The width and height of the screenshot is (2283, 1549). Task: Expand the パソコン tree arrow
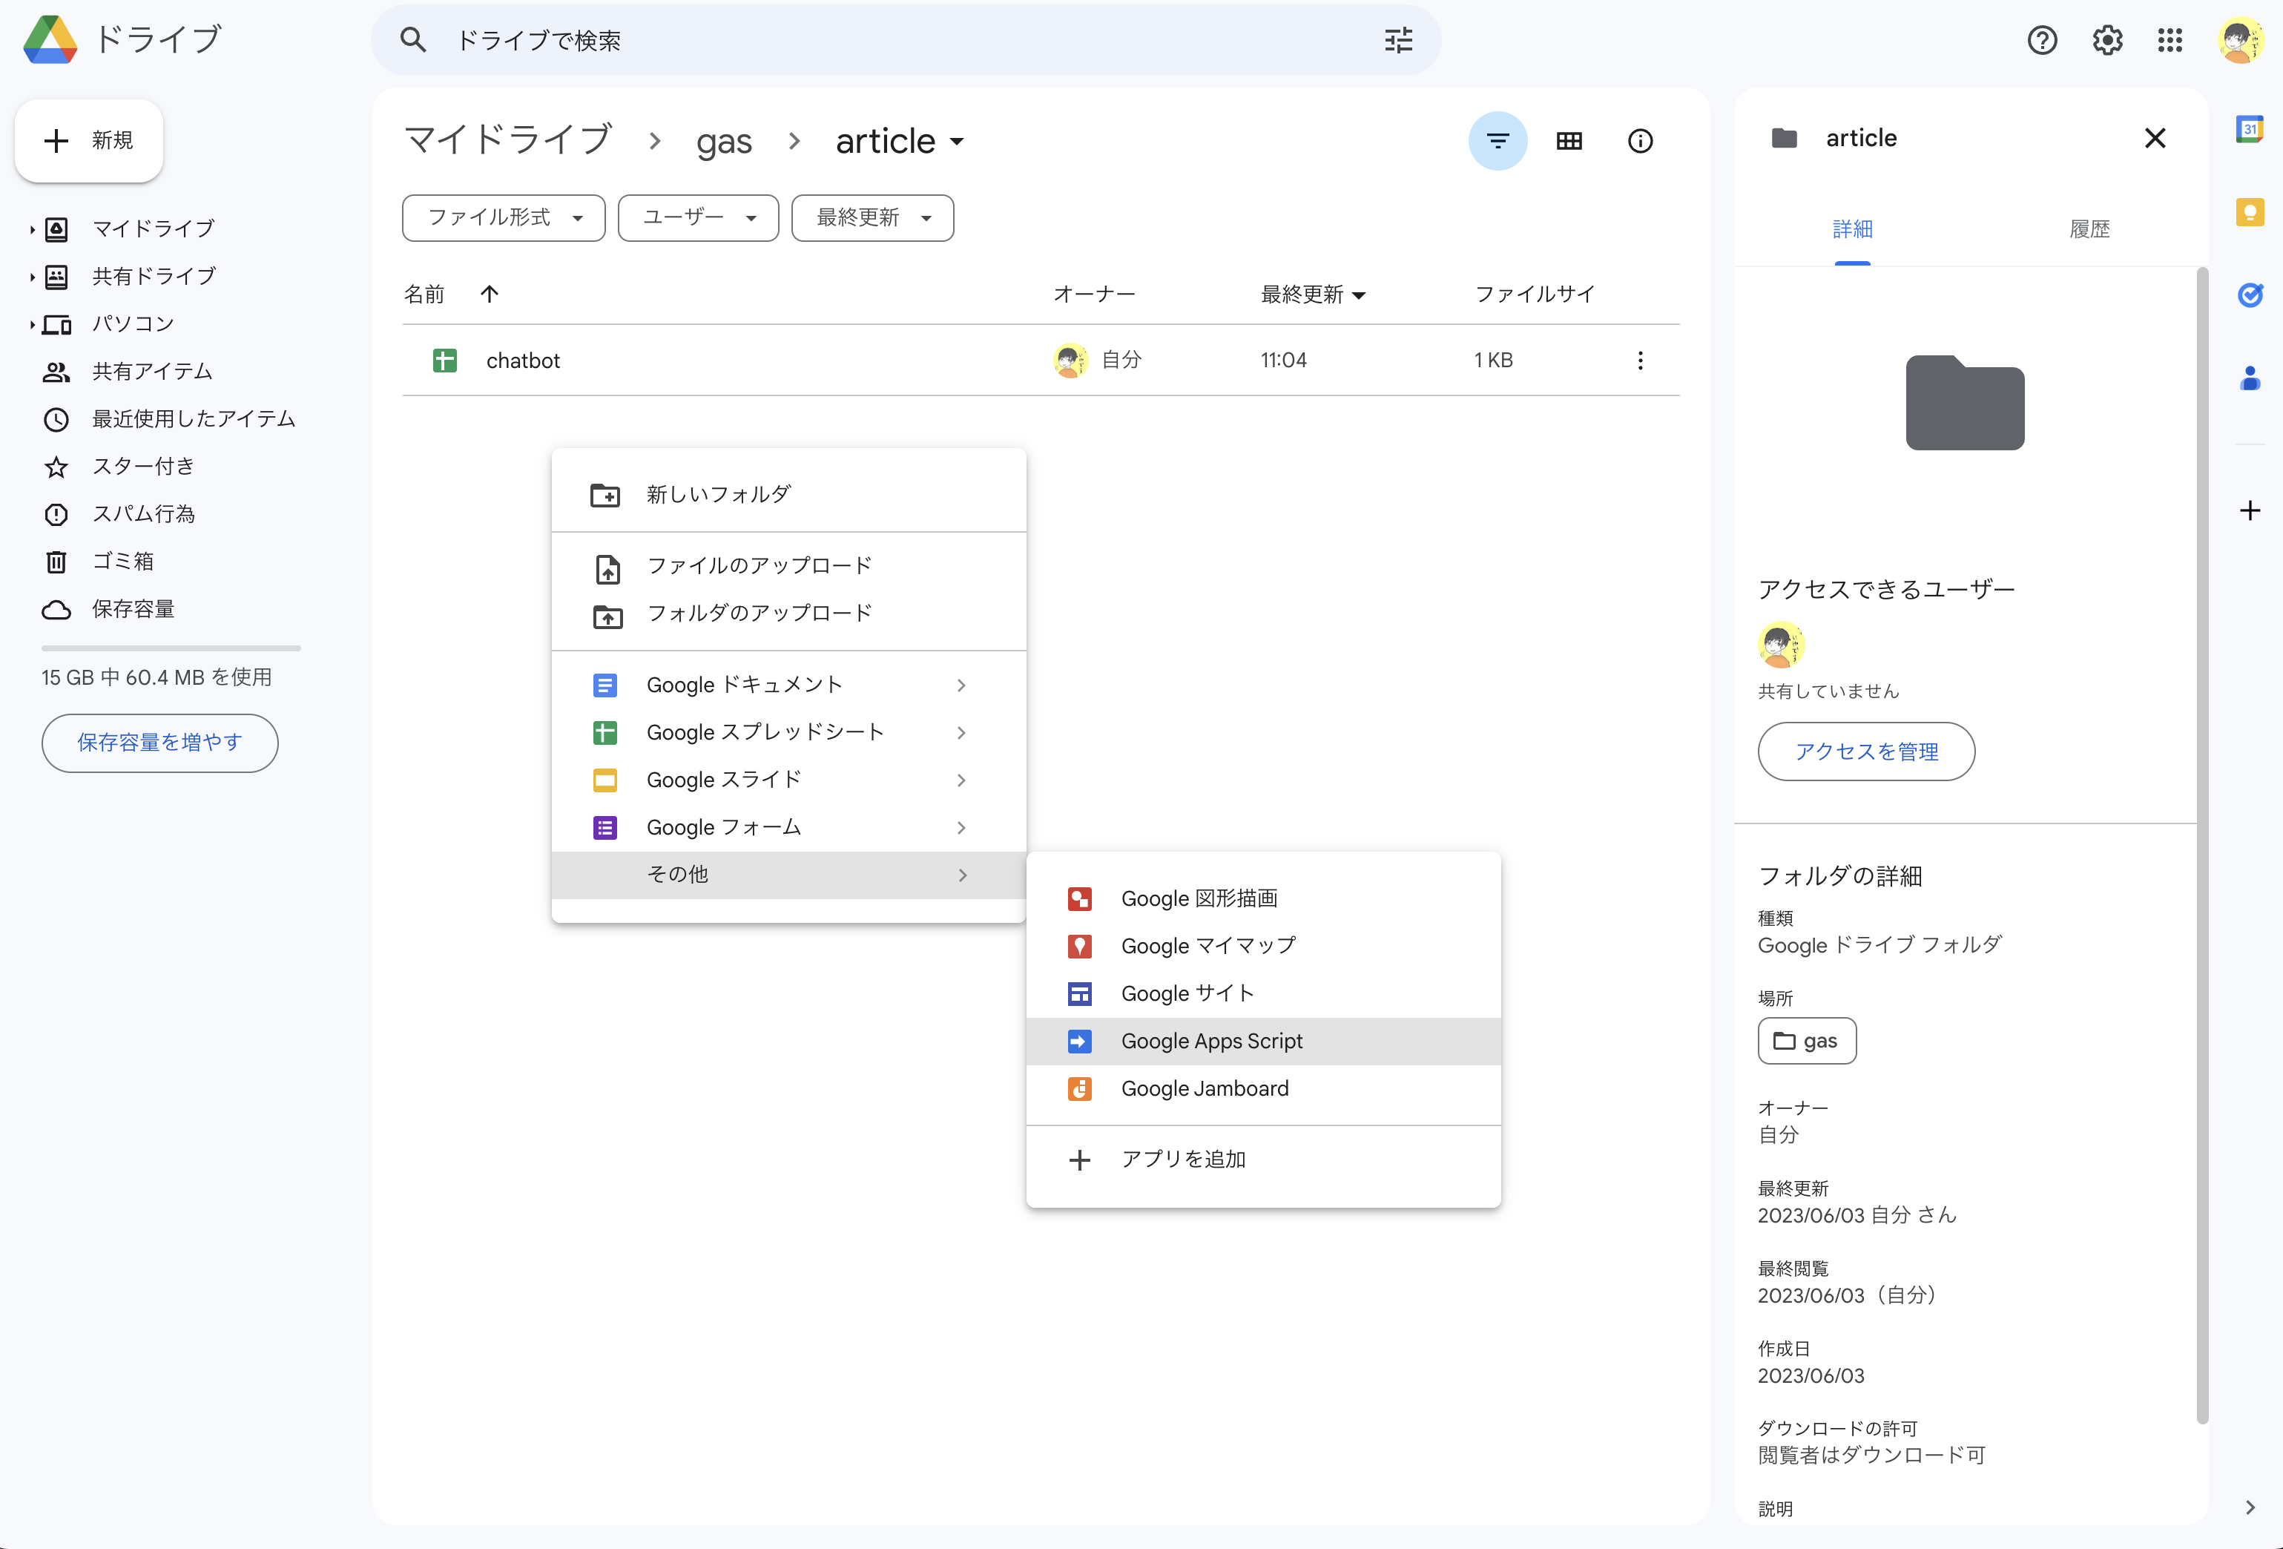[31, 324]
